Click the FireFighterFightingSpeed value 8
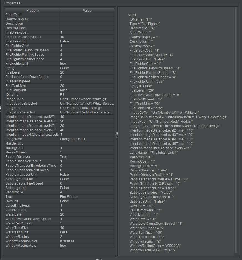 (x=87, y=55)
